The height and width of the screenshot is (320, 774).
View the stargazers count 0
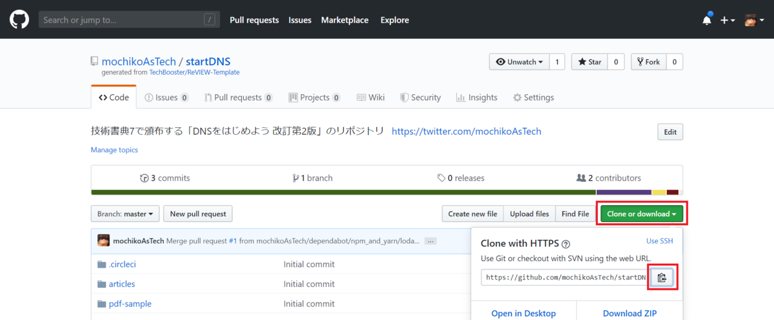click(616, 62)
